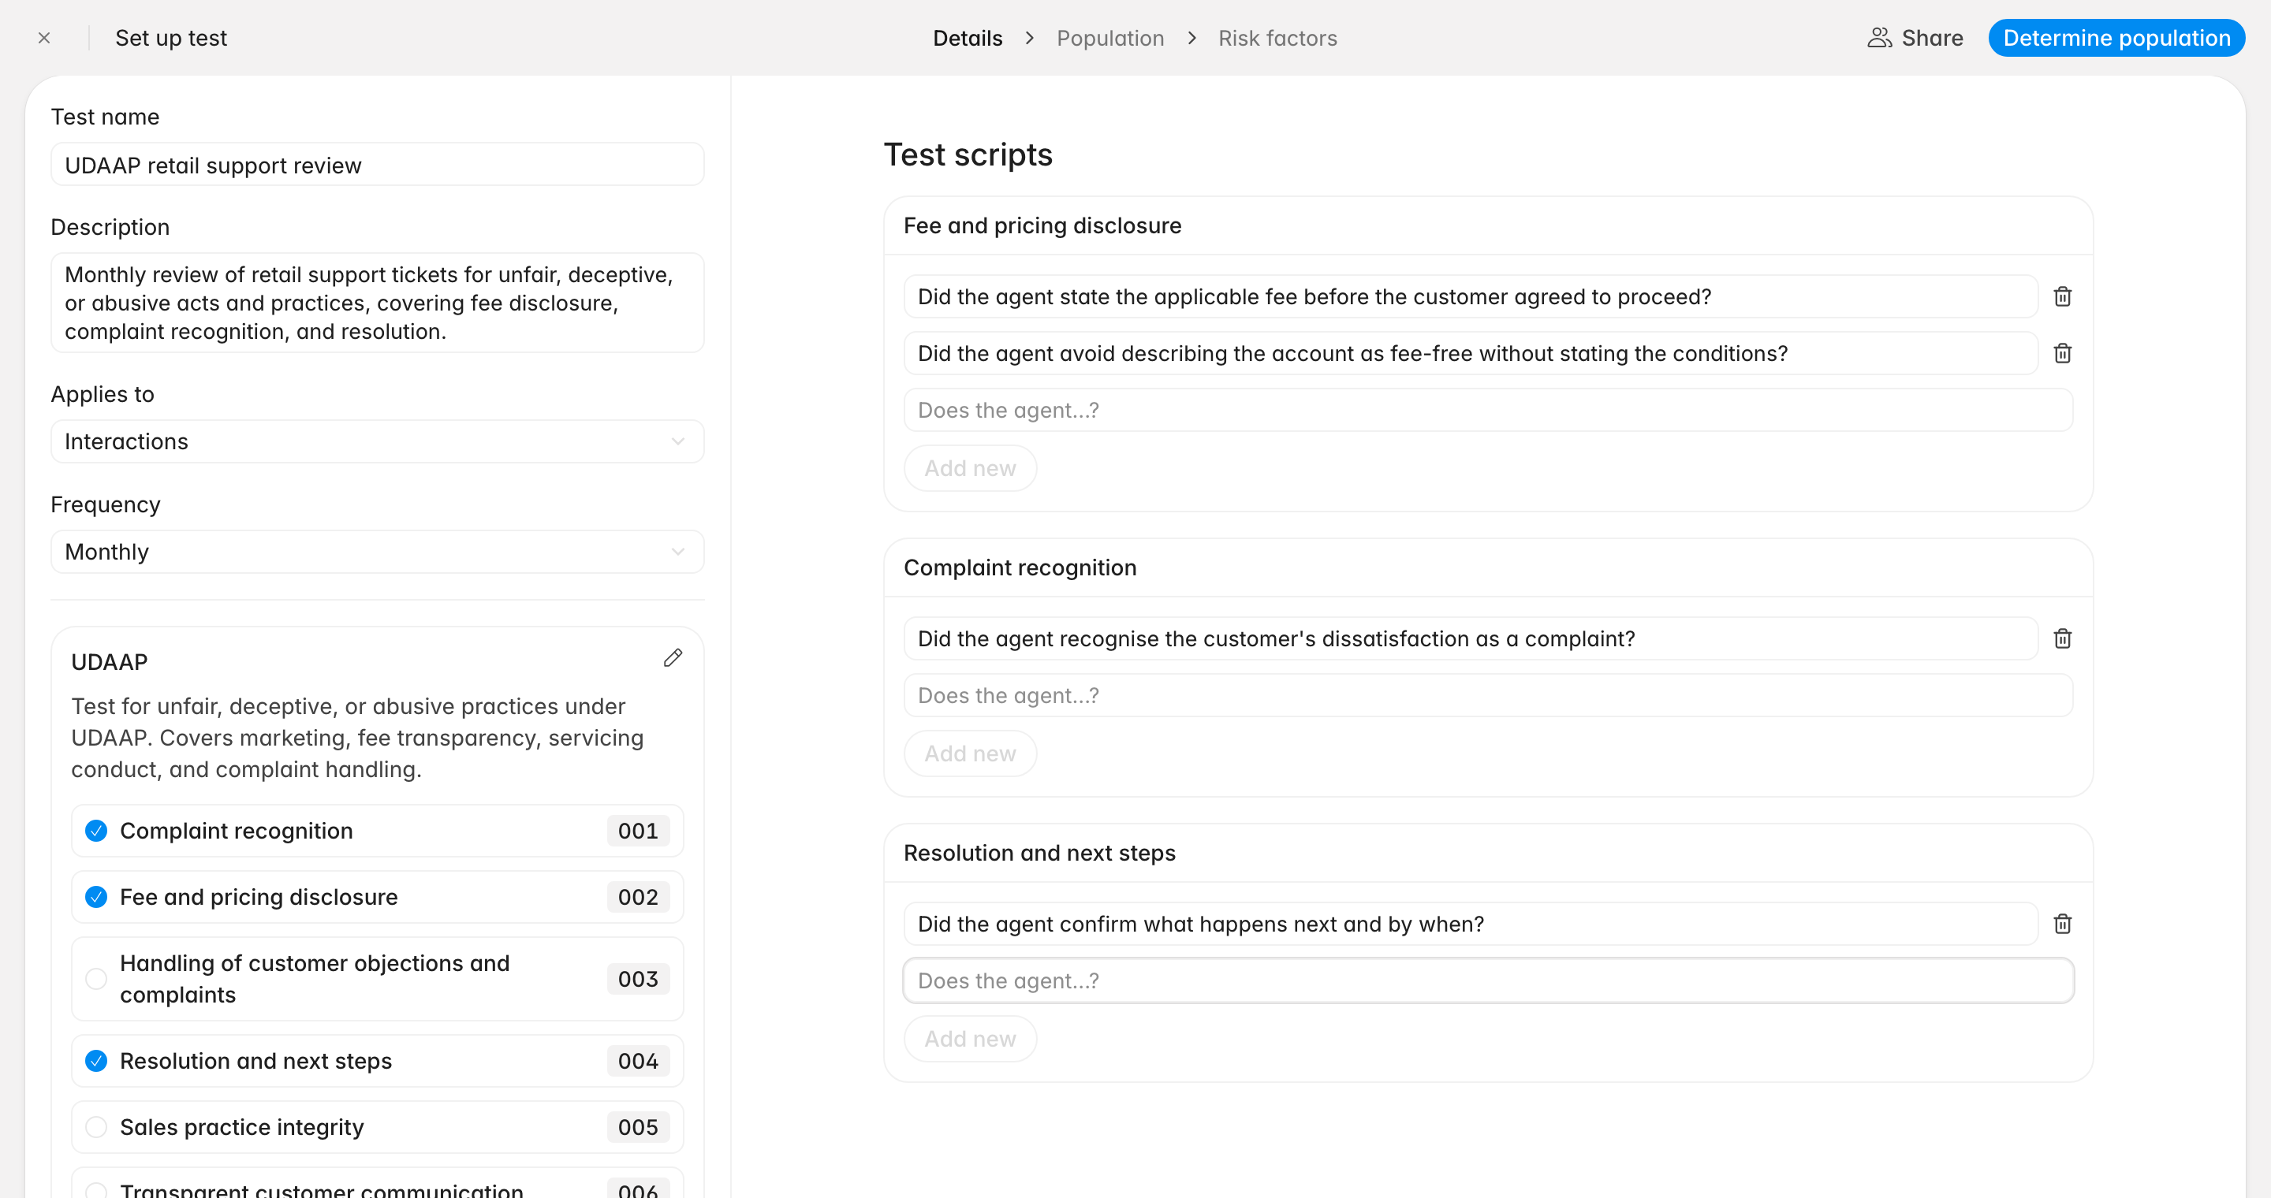Click the 003 code badge

tap(637, 979)
